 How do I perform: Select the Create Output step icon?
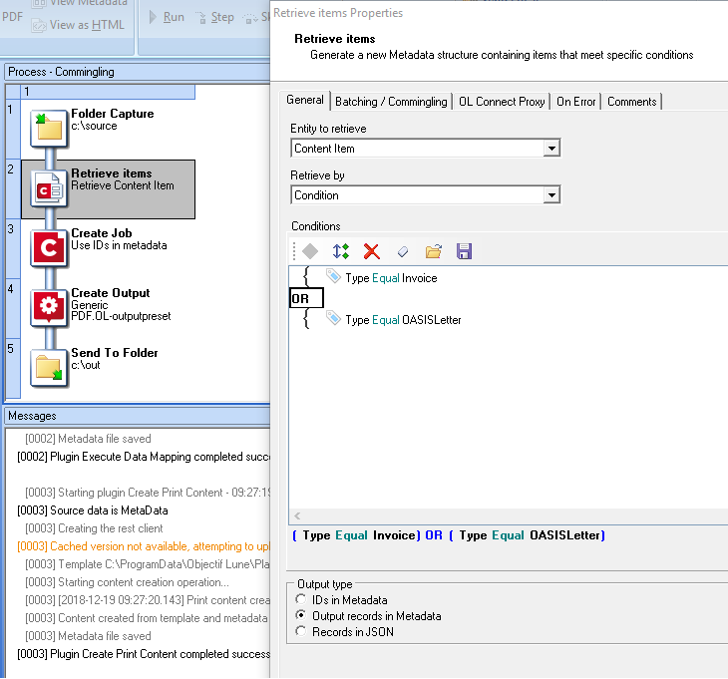tap(49, 307)
